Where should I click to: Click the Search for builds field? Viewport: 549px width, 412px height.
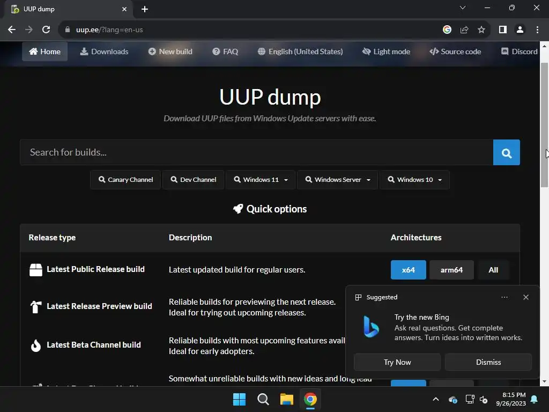click(x=257, y=152)
